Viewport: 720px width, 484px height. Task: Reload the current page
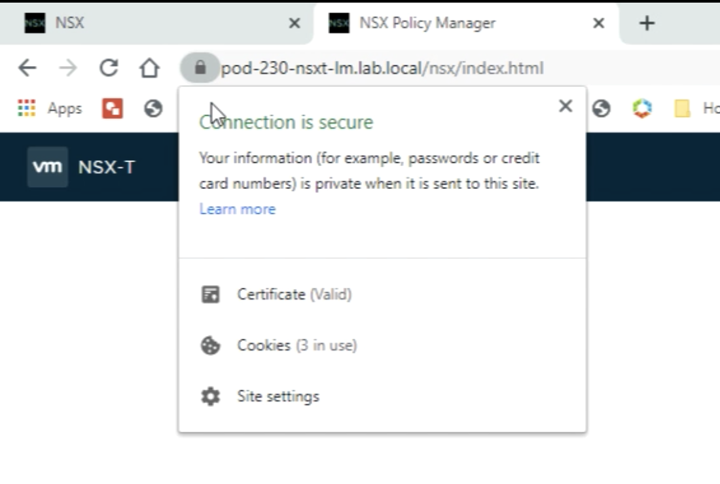[109, 68]
